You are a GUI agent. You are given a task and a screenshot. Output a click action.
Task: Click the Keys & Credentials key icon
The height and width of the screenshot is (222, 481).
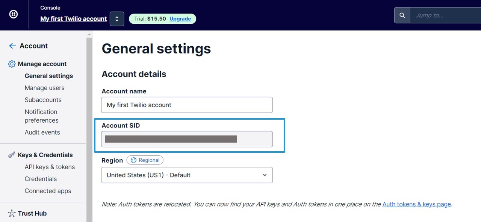coord(12,155)
